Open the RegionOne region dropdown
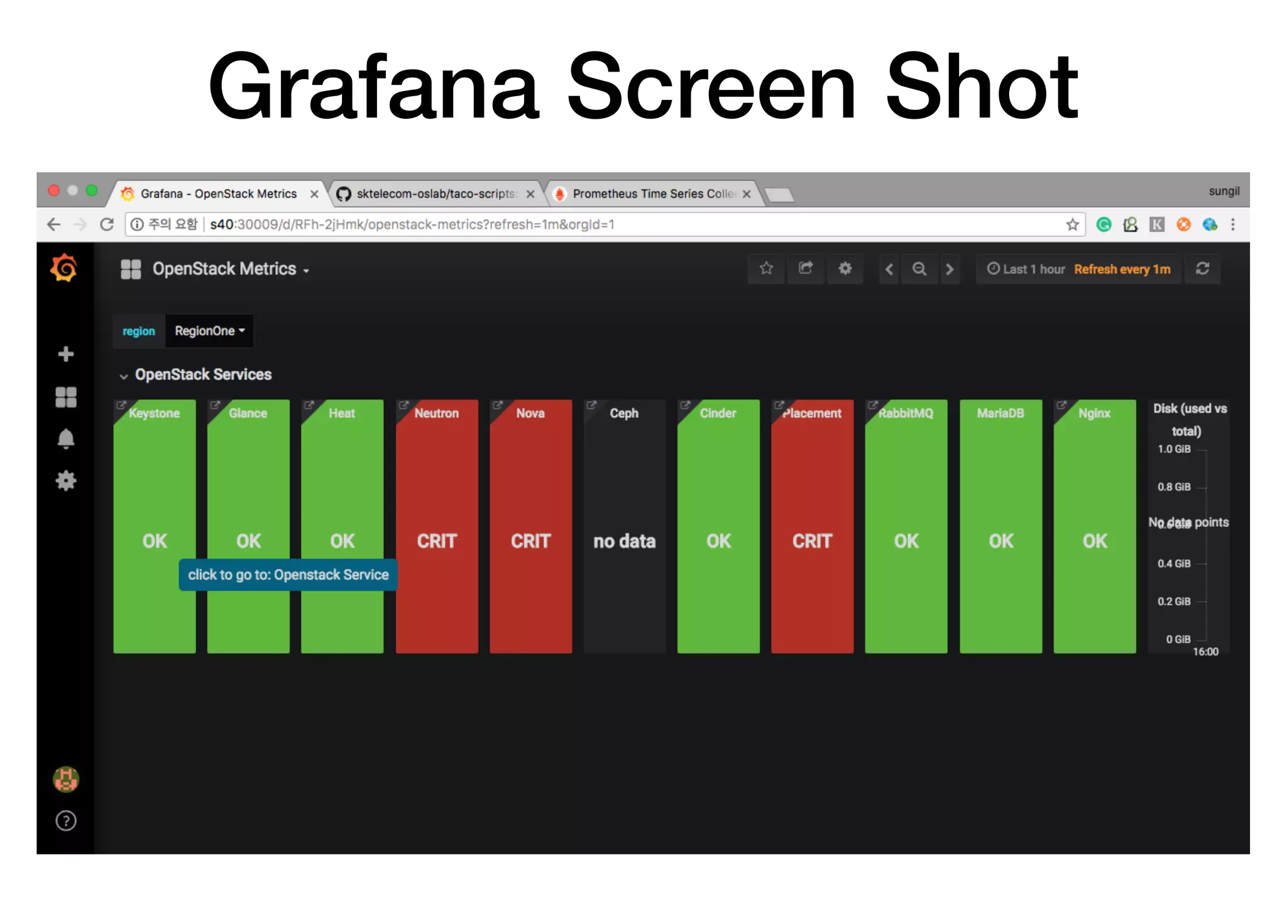This screenshot has width=1287, height=909. tap(209, 331)
